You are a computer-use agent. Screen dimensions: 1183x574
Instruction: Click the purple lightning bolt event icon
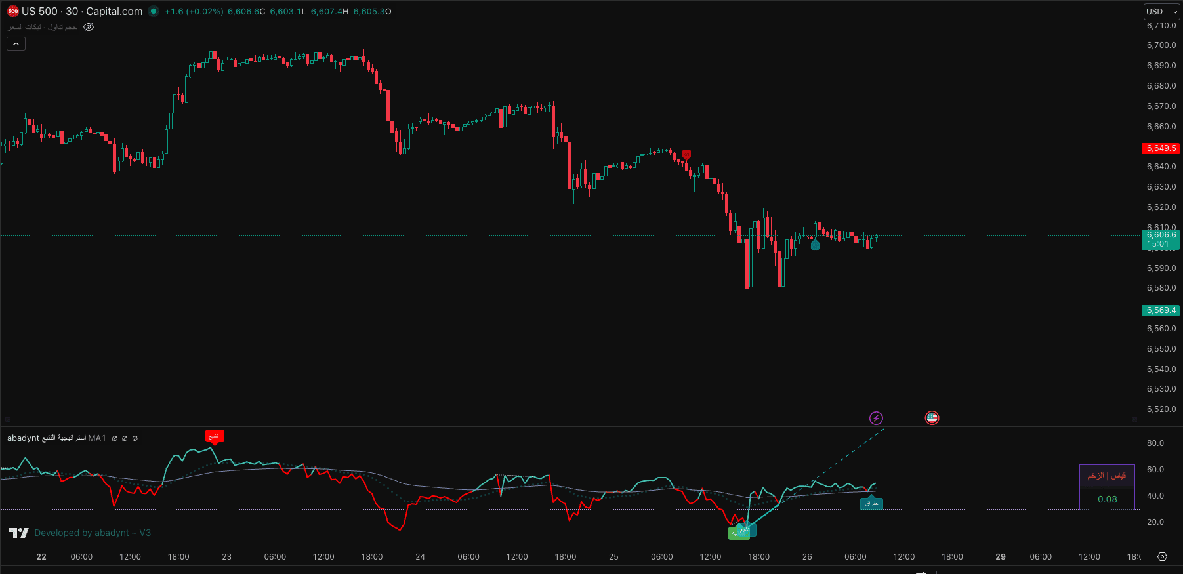pyautogui.click(x=876, y=418)
